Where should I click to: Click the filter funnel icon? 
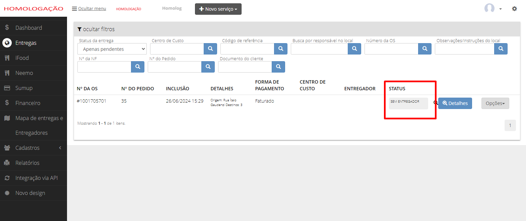point(79,29)
